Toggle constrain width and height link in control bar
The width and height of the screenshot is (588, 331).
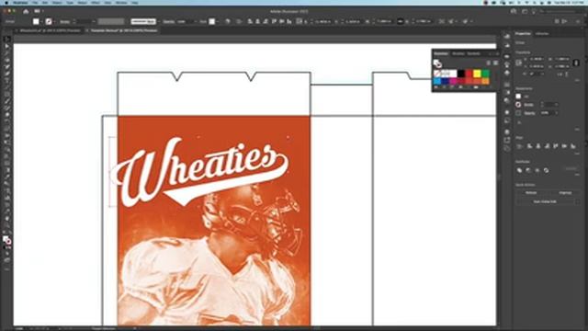tap(400, 22)
